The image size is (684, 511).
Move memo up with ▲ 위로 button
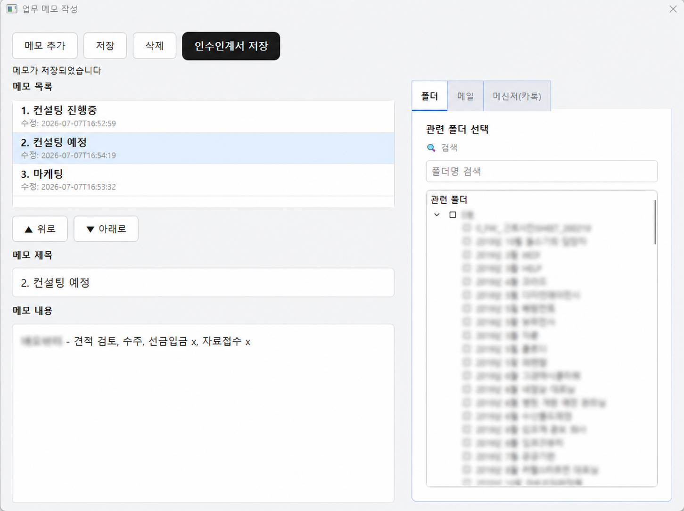pos(40,229)
